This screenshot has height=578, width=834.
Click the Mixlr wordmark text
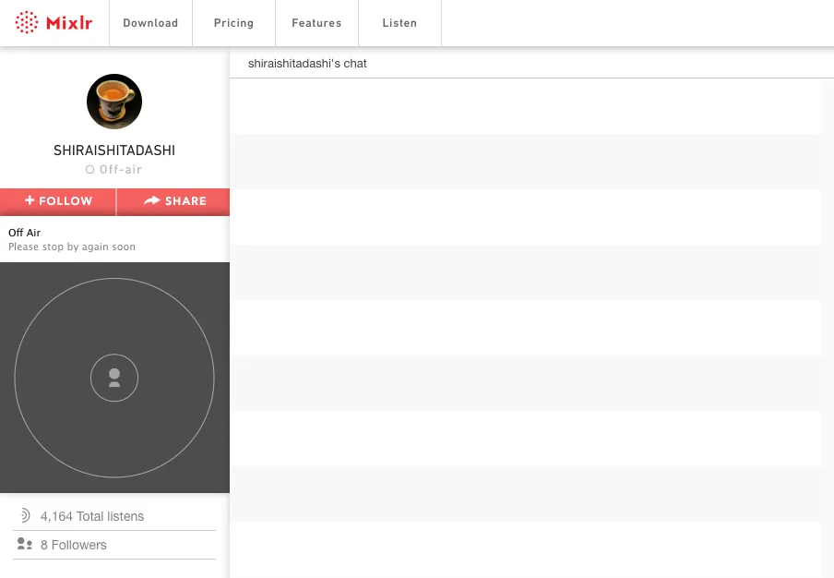click(x=69, y=23)
